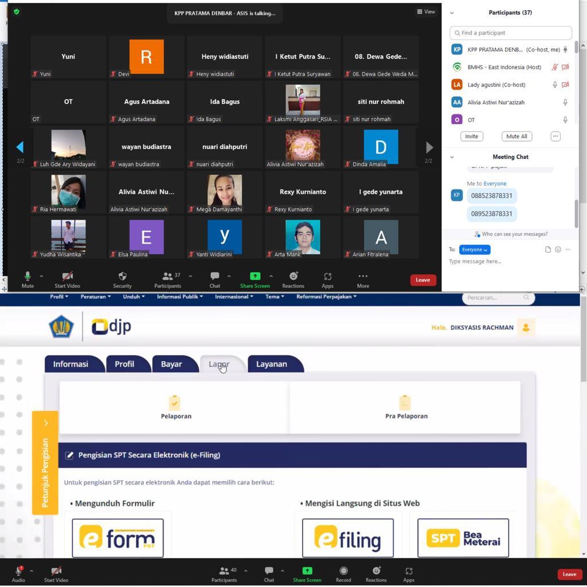Click the emoji icon in chat box
Viewport: 587px width, 587px height.
click(558, 249)
